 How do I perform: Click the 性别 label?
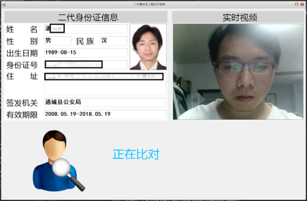point(21,41)
